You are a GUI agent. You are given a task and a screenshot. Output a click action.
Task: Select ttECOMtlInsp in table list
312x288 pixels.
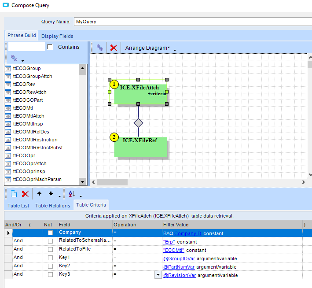point(28,124)
